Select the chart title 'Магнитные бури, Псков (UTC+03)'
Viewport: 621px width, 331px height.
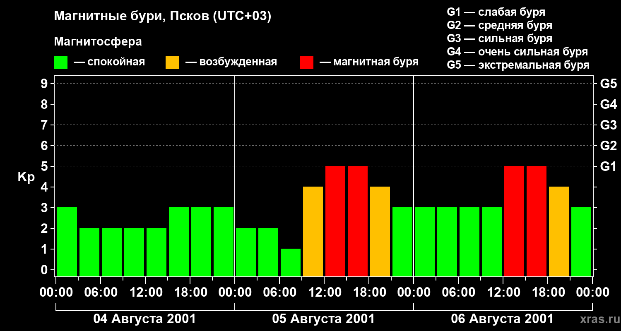[162, 17]
